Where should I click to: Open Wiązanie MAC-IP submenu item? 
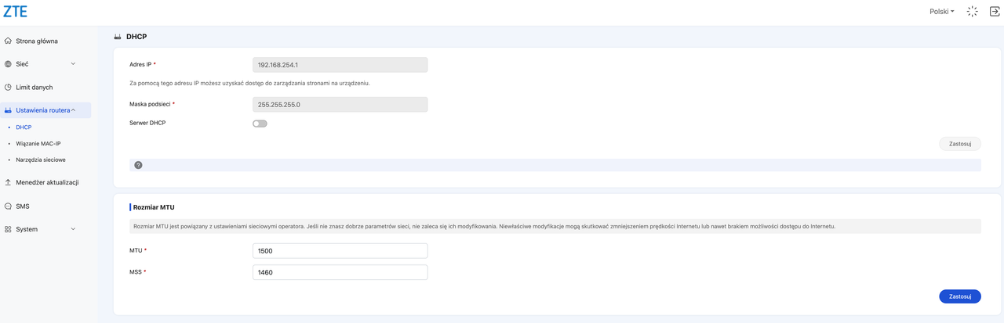click(x=38, y=143)
